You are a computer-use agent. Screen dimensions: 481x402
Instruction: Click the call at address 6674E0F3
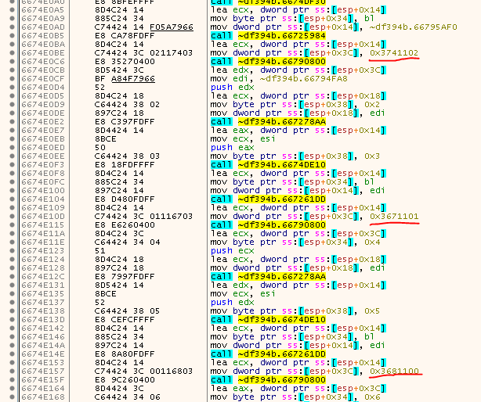[x=266, y=164]
